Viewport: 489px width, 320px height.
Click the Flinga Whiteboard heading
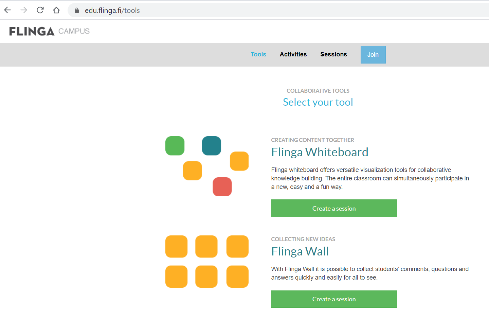point(320,152)
